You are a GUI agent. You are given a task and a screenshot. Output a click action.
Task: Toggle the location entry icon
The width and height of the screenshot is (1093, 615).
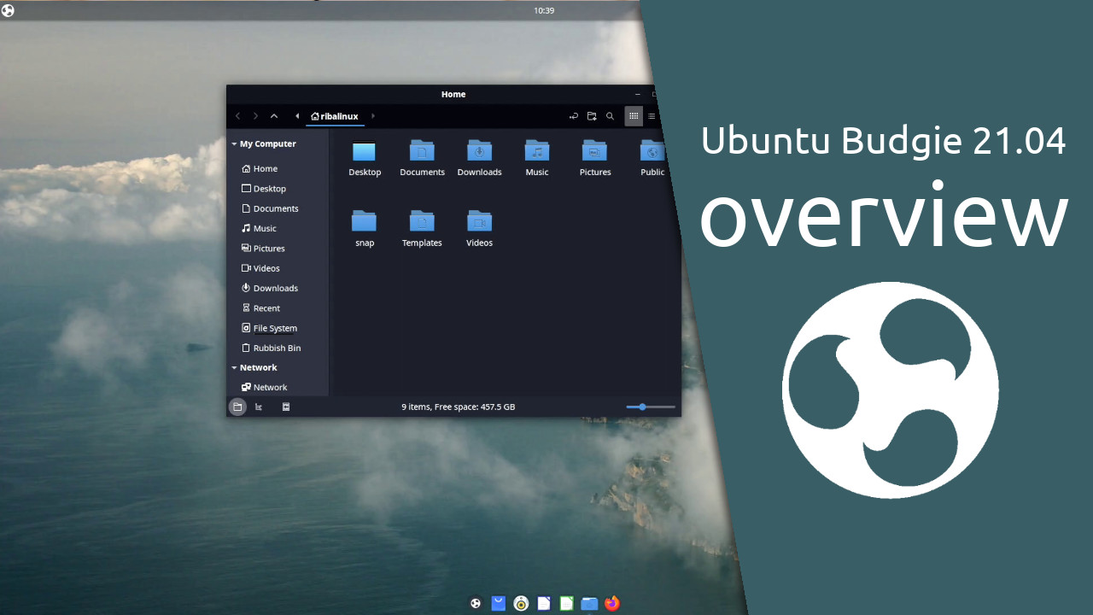[573, 116]
